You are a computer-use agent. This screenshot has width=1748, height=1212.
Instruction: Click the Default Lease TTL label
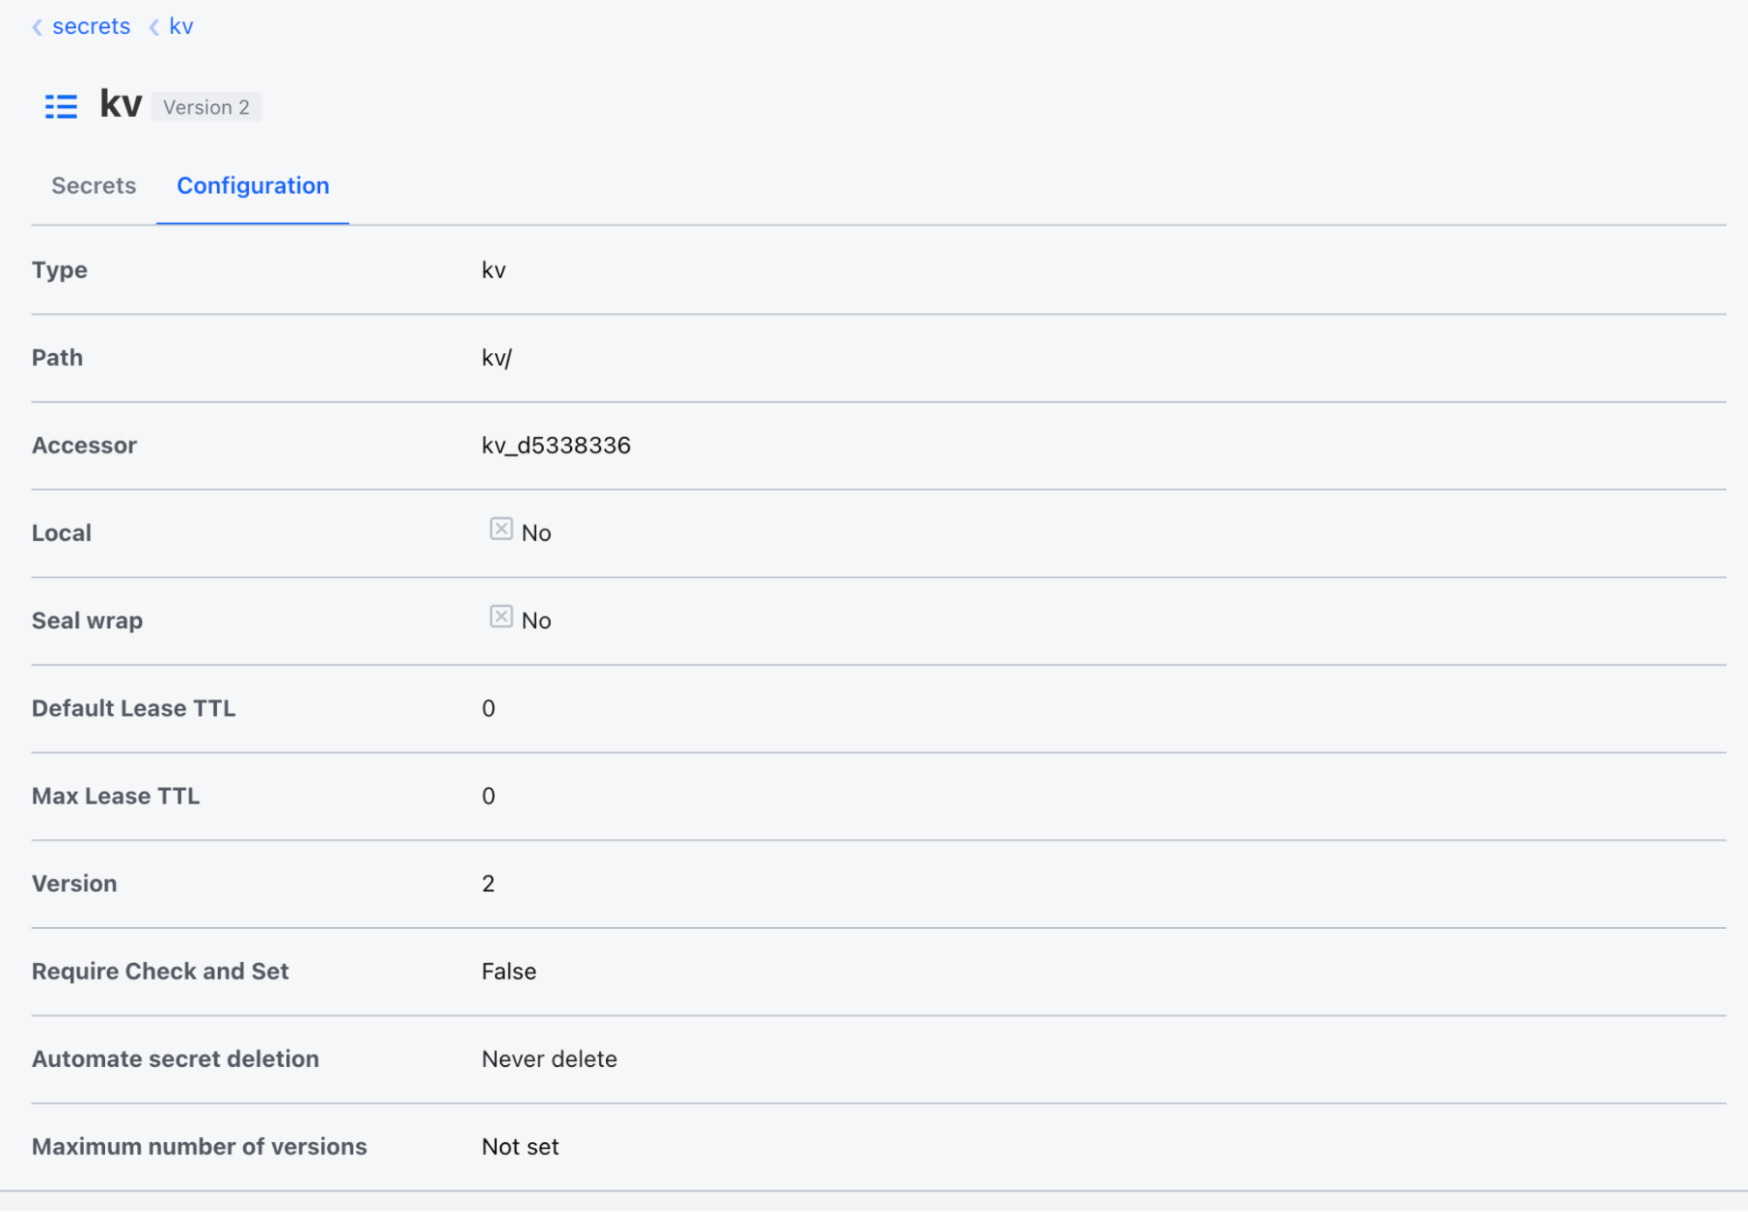coord(134,709)
